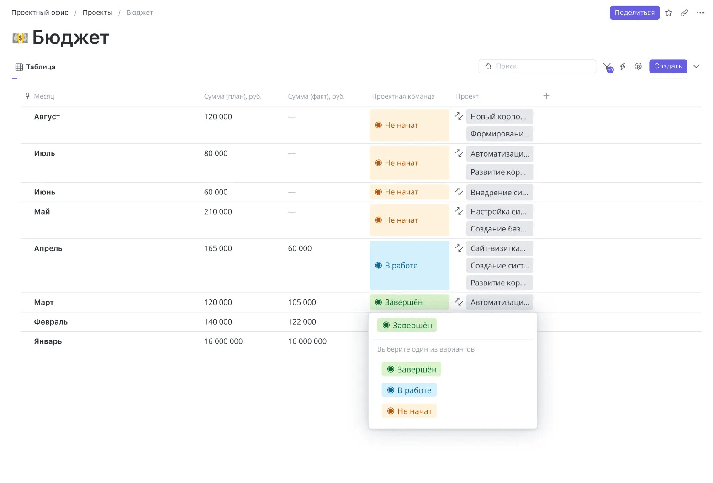Open dropdown arrow next to Создать
Viewport: 713px width, 483px height.
pos(696,67)
